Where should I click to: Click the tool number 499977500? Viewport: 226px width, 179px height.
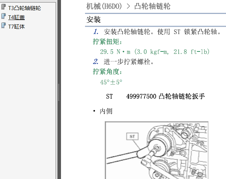tap(141, 96)
